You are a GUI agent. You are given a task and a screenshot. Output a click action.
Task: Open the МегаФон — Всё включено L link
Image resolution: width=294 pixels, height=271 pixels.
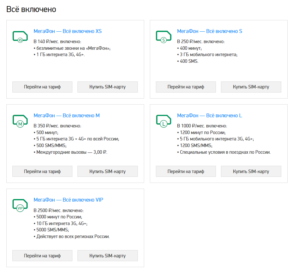[210, 116]
